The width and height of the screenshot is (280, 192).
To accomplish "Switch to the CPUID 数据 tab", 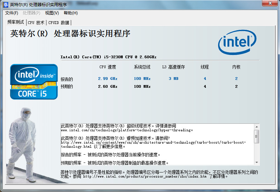I will click(59, 23).
